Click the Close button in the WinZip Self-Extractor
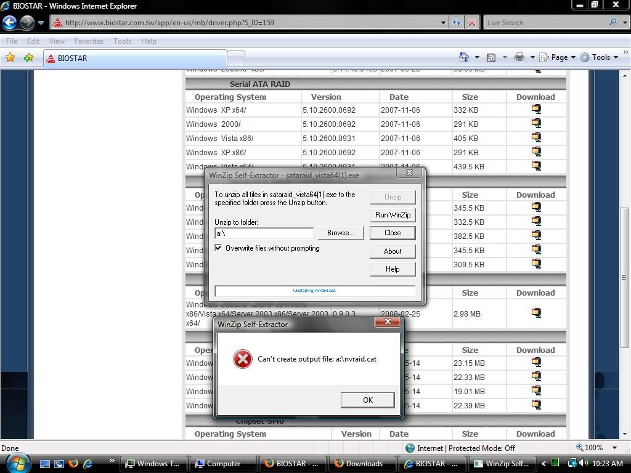Viewport: 631px width, 473px height. pos(393,233)
